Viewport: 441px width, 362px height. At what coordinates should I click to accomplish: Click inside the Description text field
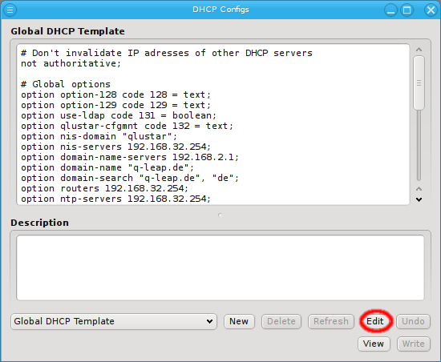[220, 267]
